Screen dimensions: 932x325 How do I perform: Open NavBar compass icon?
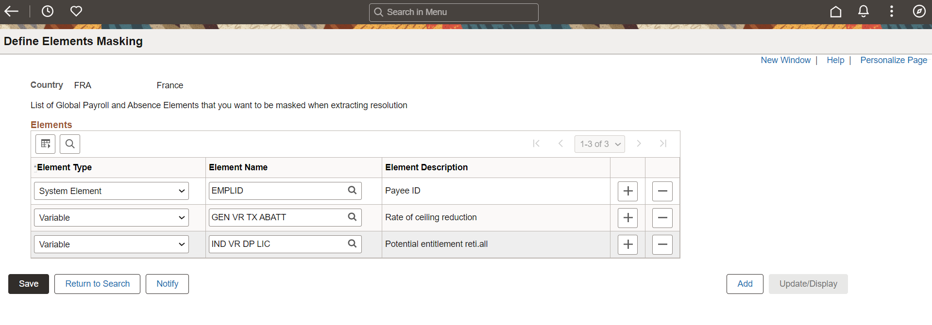coord(919,11)
